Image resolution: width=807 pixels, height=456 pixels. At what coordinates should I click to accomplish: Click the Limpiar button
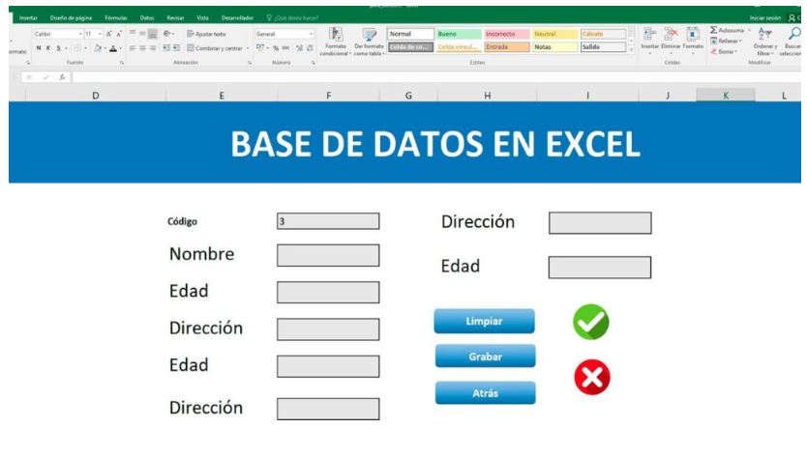pyautogui.click(x=485, y=321)
